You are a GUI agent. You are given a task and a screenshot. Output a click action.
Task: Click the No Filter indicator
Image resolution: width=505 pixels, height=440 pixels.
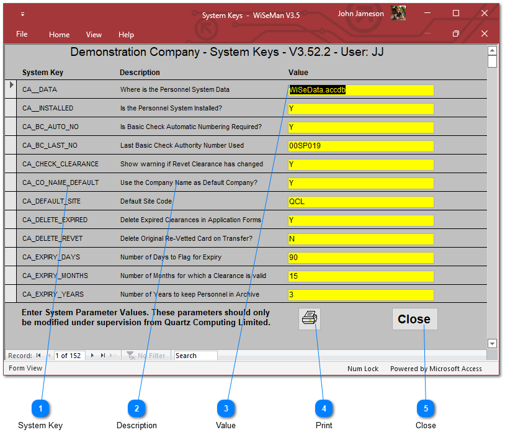(x=146, y=356)
